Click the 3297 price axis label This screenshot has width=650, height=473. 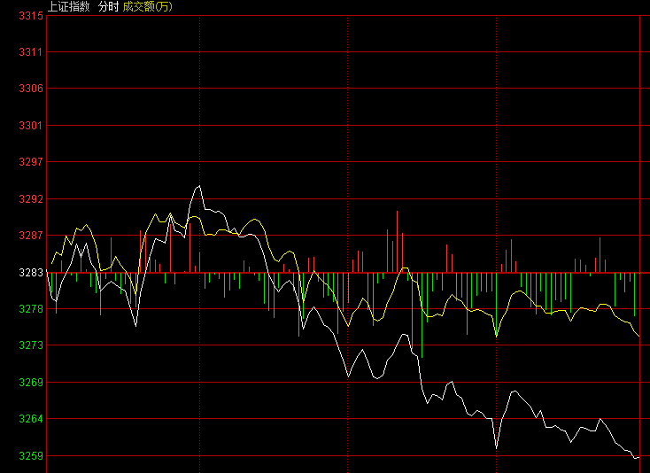pyautogui.click(x=31, y=162)
